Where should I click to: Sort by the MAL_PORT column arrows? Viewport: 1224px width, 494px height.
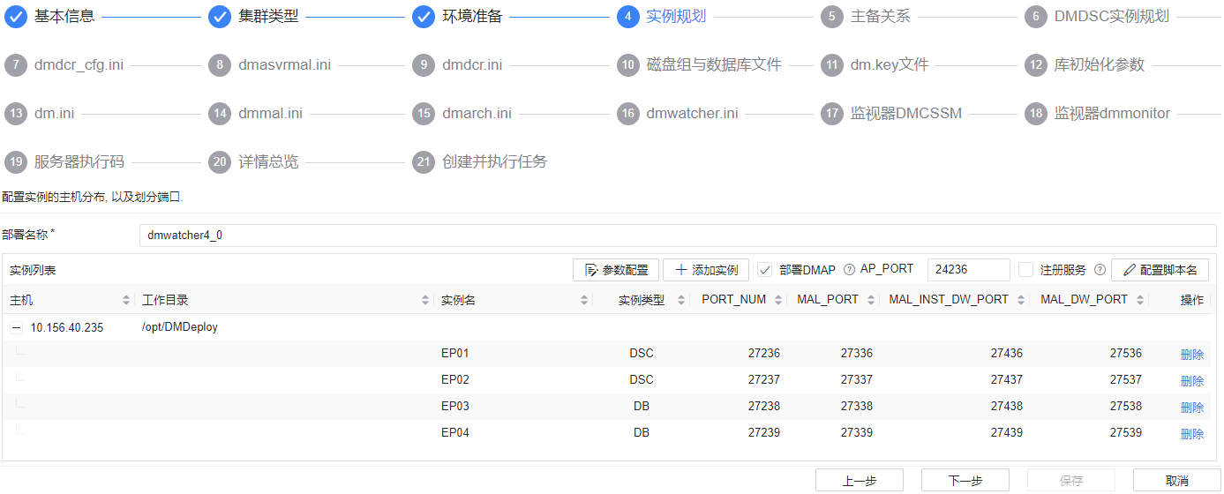[x=871, y=301]
